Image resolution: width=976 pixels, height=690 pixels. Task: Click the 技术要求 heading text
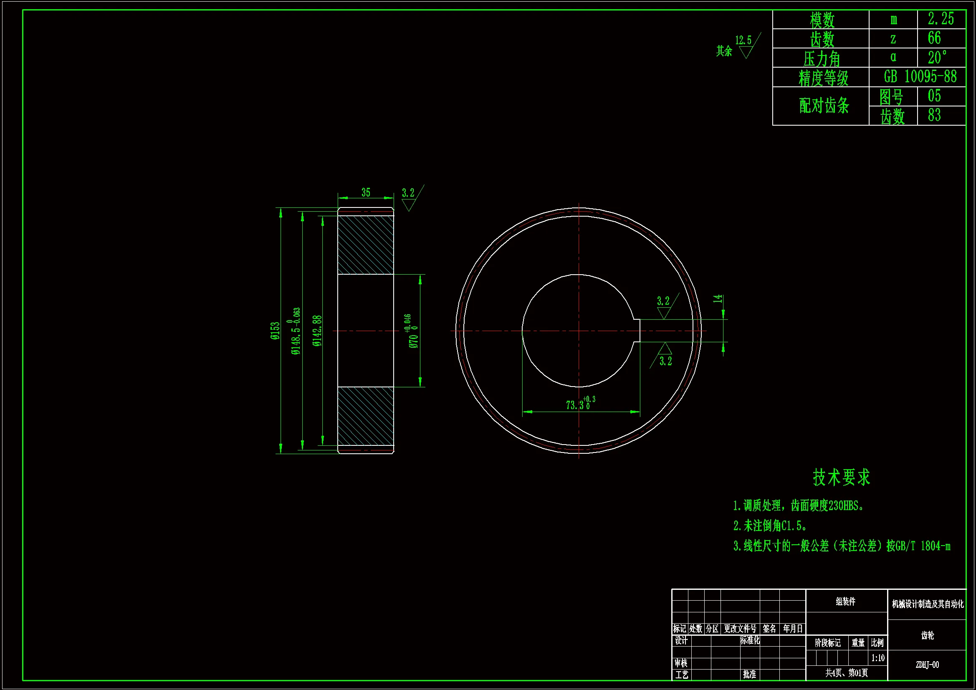[x=841, y=478]
